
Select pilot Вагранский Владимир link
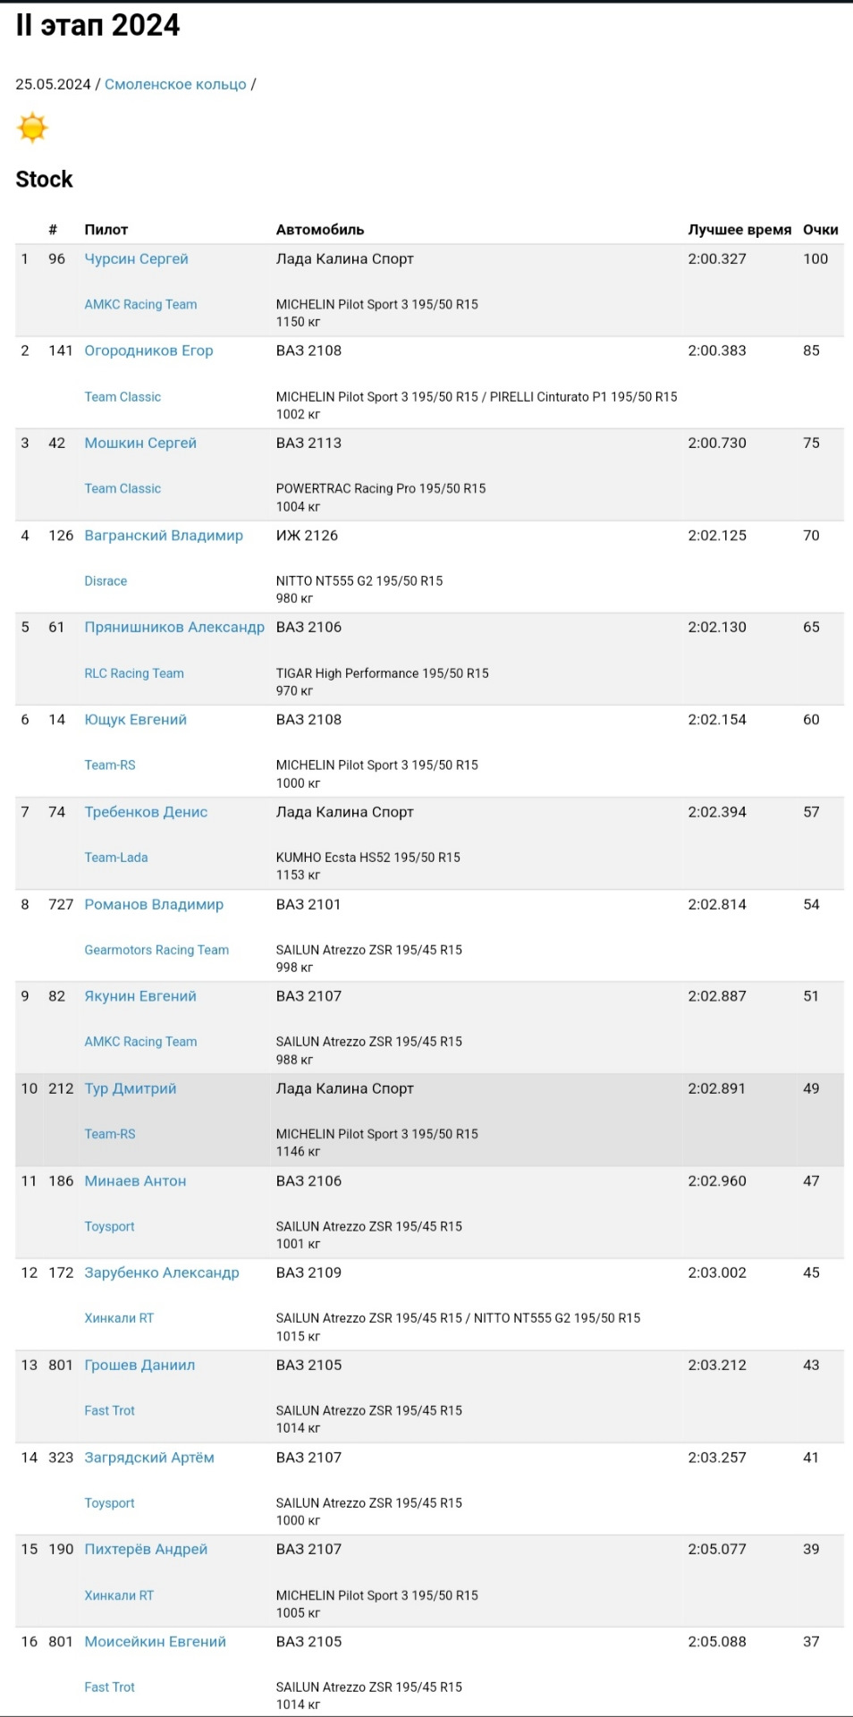164,535
